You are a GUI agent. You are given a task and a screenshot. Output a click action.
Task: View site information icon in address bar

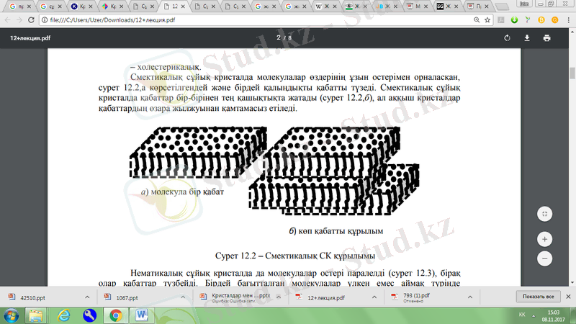point(45,20)
